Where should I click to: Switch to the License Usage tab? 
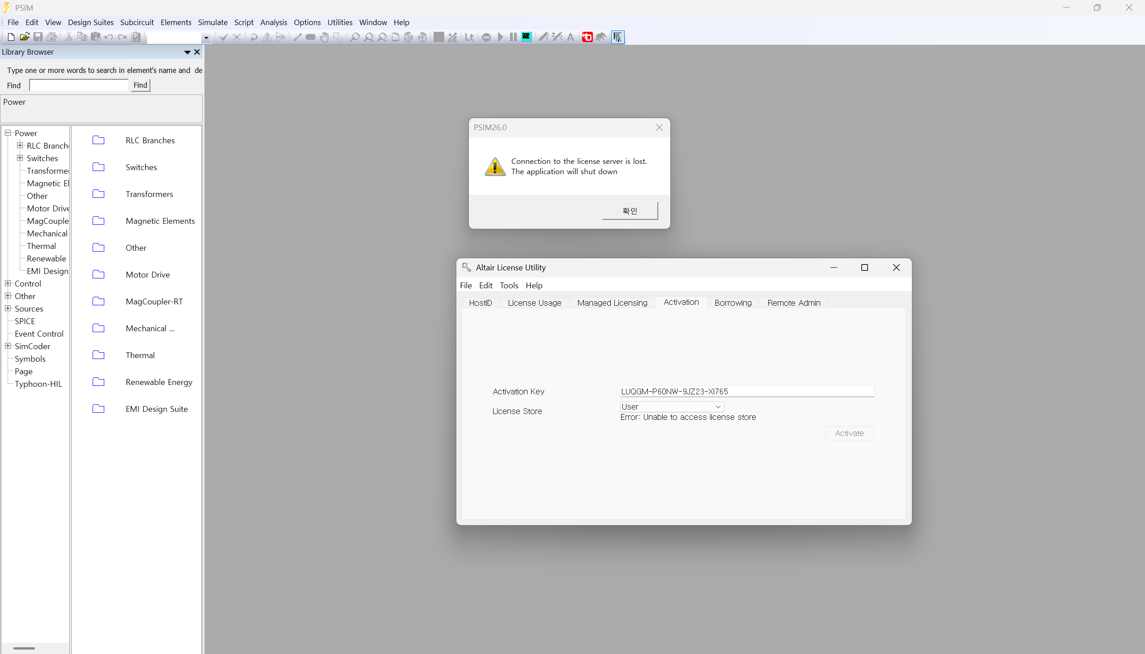point(534,303)
